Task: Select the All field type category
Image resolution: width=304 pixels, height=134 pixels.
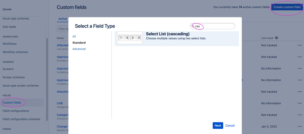Action: pos(74,37)
